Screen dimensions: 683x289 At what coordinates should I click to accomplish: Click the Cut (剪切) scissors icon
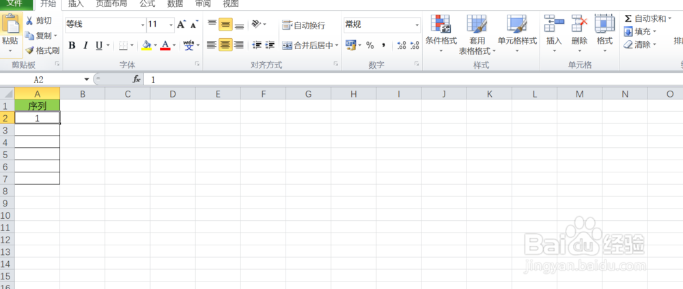coord(29,20)
